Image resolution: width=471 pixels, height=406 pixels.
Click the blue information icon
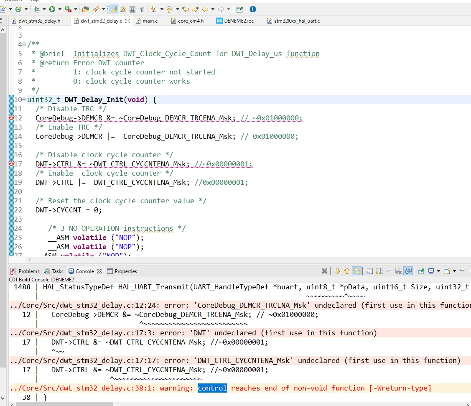point(253,9)
